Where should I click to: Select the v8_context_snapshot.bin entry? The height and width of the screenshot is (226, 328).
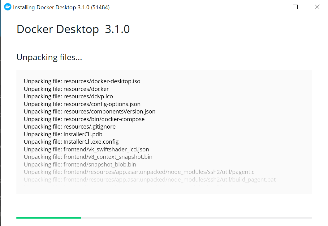pyautogui.click(x=88, y=157)
